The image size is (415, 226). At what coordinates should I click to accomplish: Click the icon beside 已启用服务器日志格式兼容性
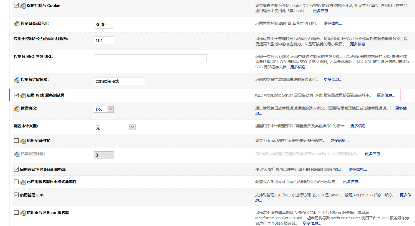23,182
